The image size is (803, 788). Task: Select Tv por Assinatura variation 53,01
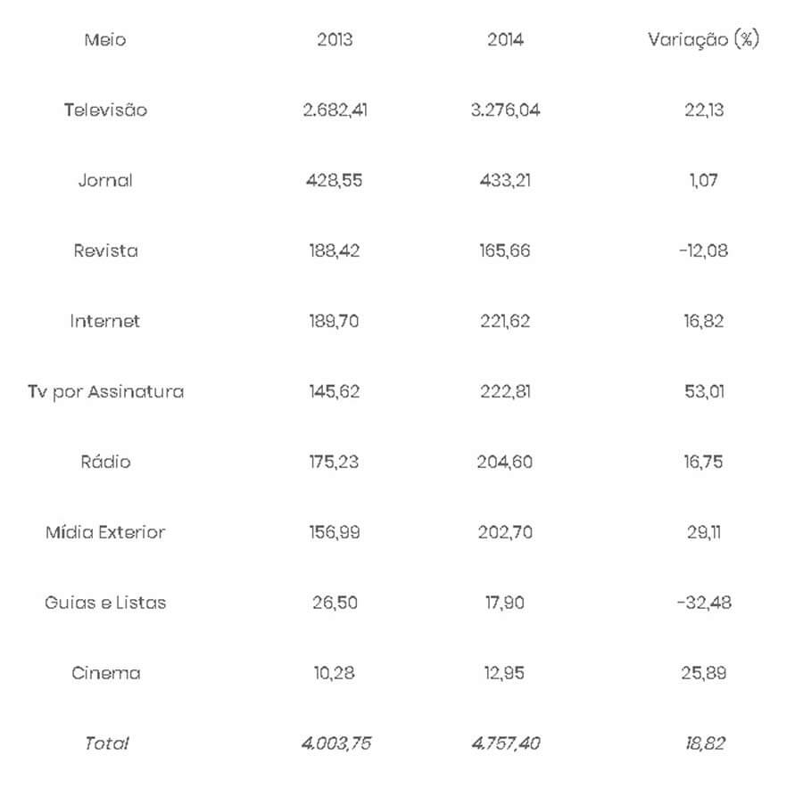point(703,391)
